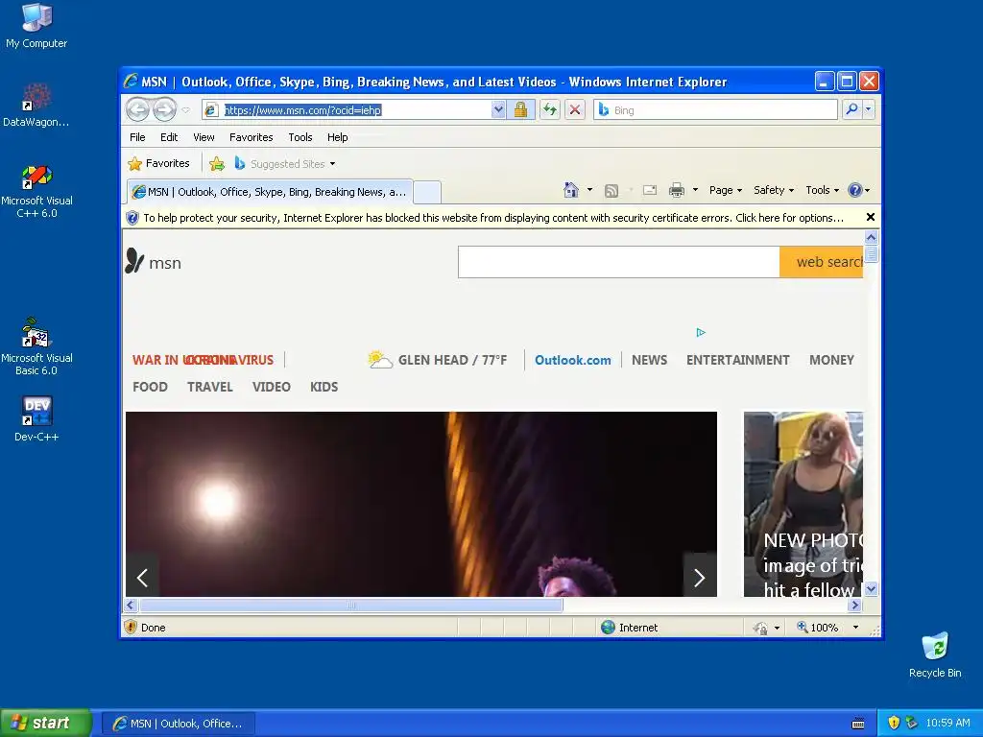This screenshot has width=983, height=737.
Task: Open the Help menu
Action: point(337,137)
